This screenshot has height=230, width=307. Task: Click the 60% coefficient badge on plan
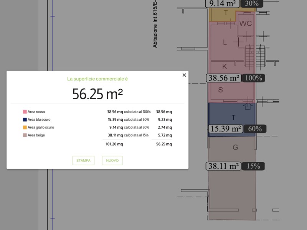(x=254, y=129)
